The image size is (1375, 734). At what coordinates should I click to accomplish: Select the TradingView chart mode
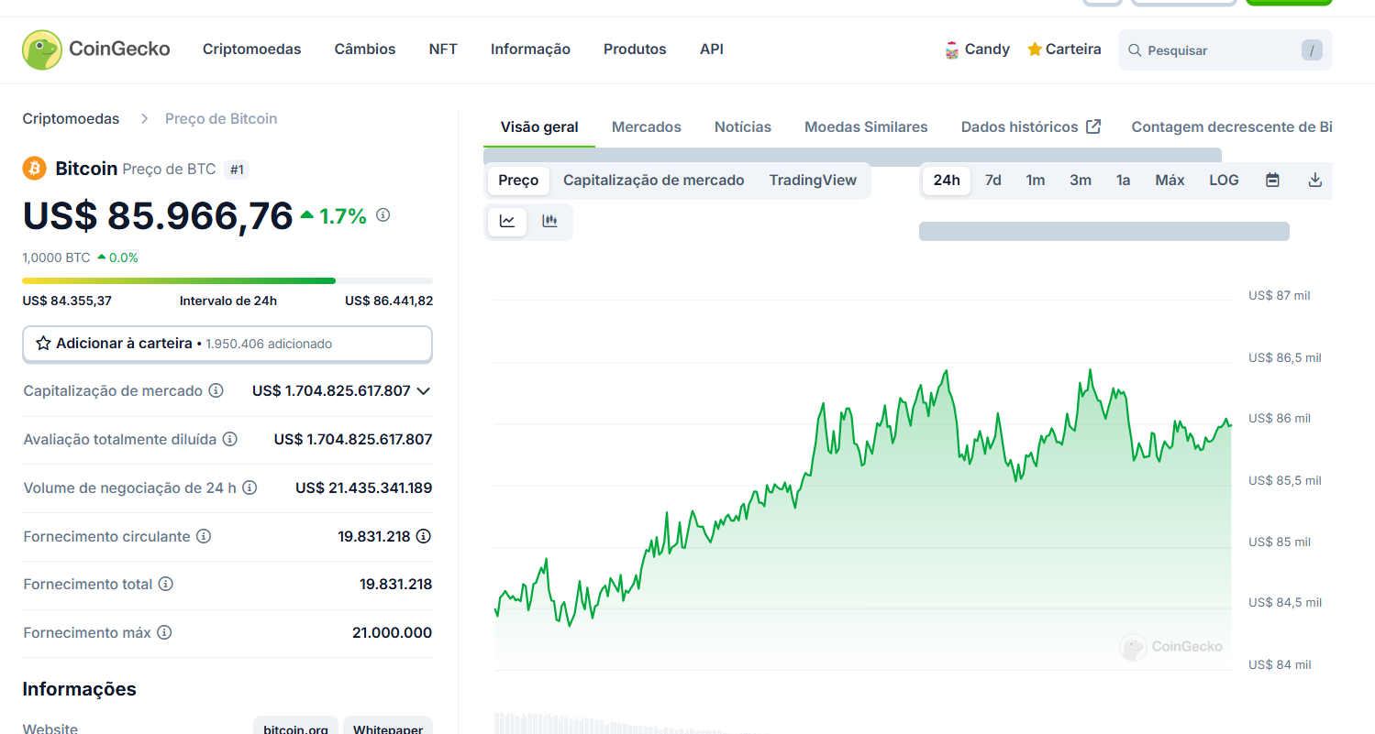tap(813, 181)
